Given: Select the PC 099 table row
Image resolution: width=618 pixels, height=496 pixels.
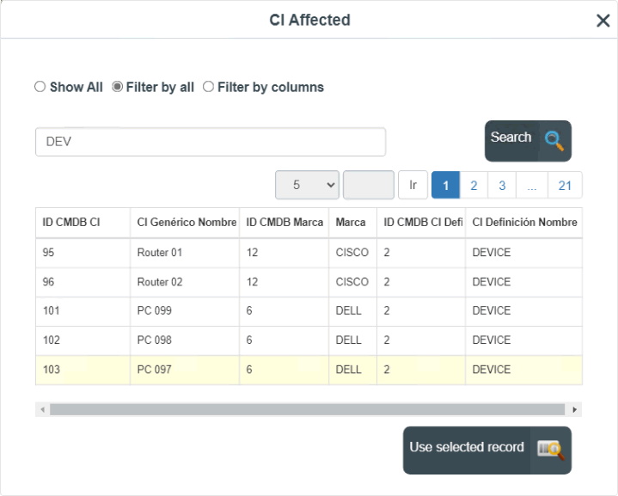Looking at the screenshot, I should pyautogui.click(x=309, y=311).
